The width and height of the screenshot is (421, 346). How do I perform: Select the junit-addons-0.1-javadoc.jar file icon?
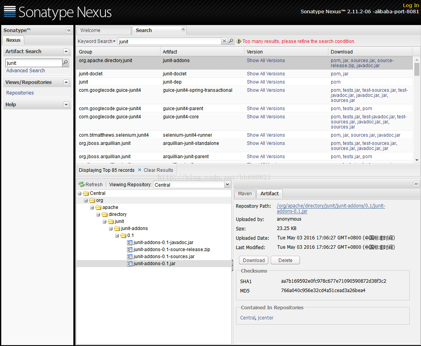(130, 243)
